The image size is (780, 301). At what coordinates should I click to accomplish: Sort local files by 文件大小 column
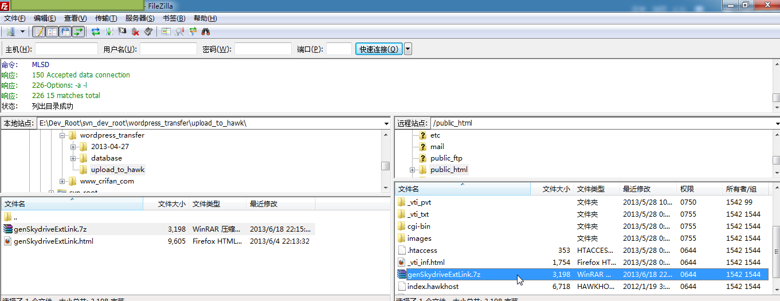[x=165, y=204]
